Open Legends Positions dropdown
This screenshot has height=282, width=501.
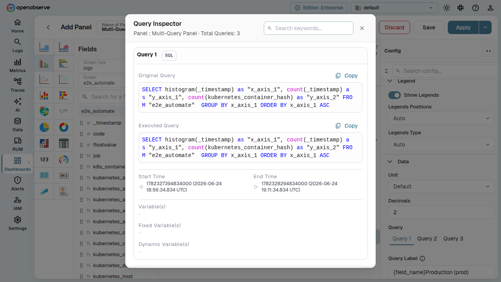pyautogui.click(x=442, y=118)
